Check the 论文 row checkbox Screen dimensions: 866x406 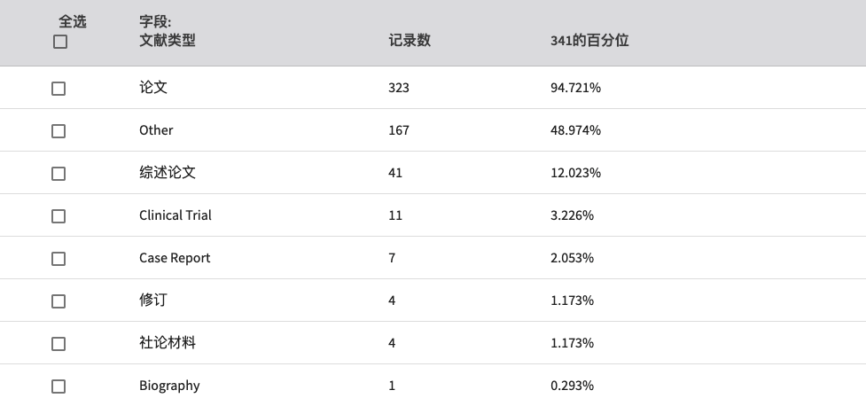pos(59,89)
